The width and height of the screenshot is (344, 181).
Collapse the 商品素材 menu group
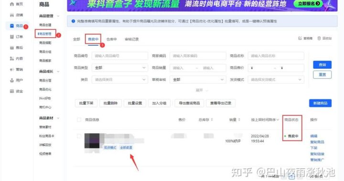coord(49,118)
